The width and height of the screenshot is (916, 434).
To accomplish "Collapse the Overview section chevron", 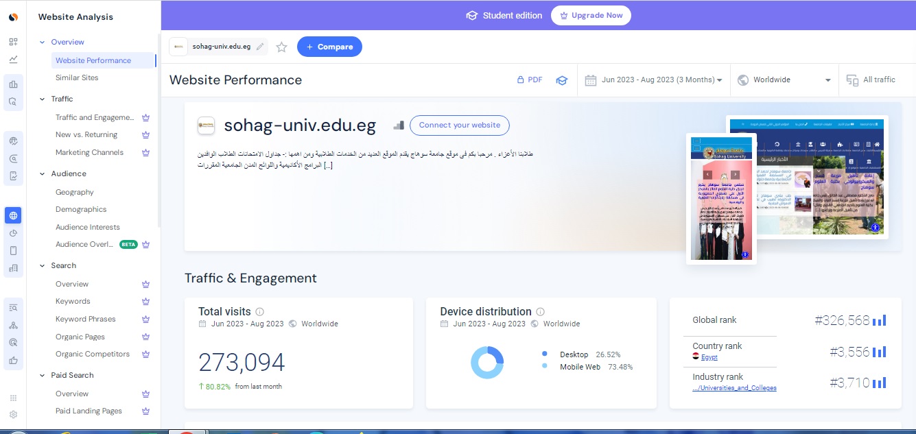I will [42, 43].
